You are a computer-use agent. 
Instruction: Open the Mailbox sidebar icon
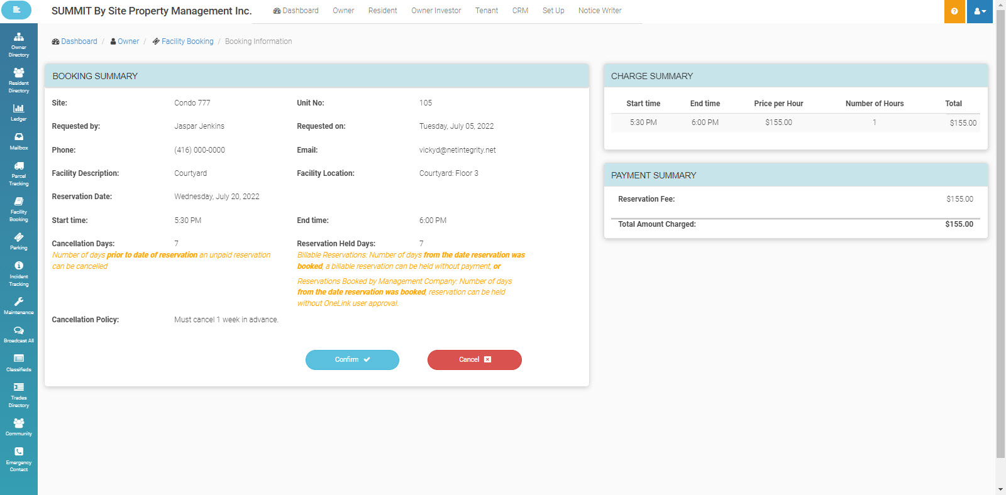(19, 141)
